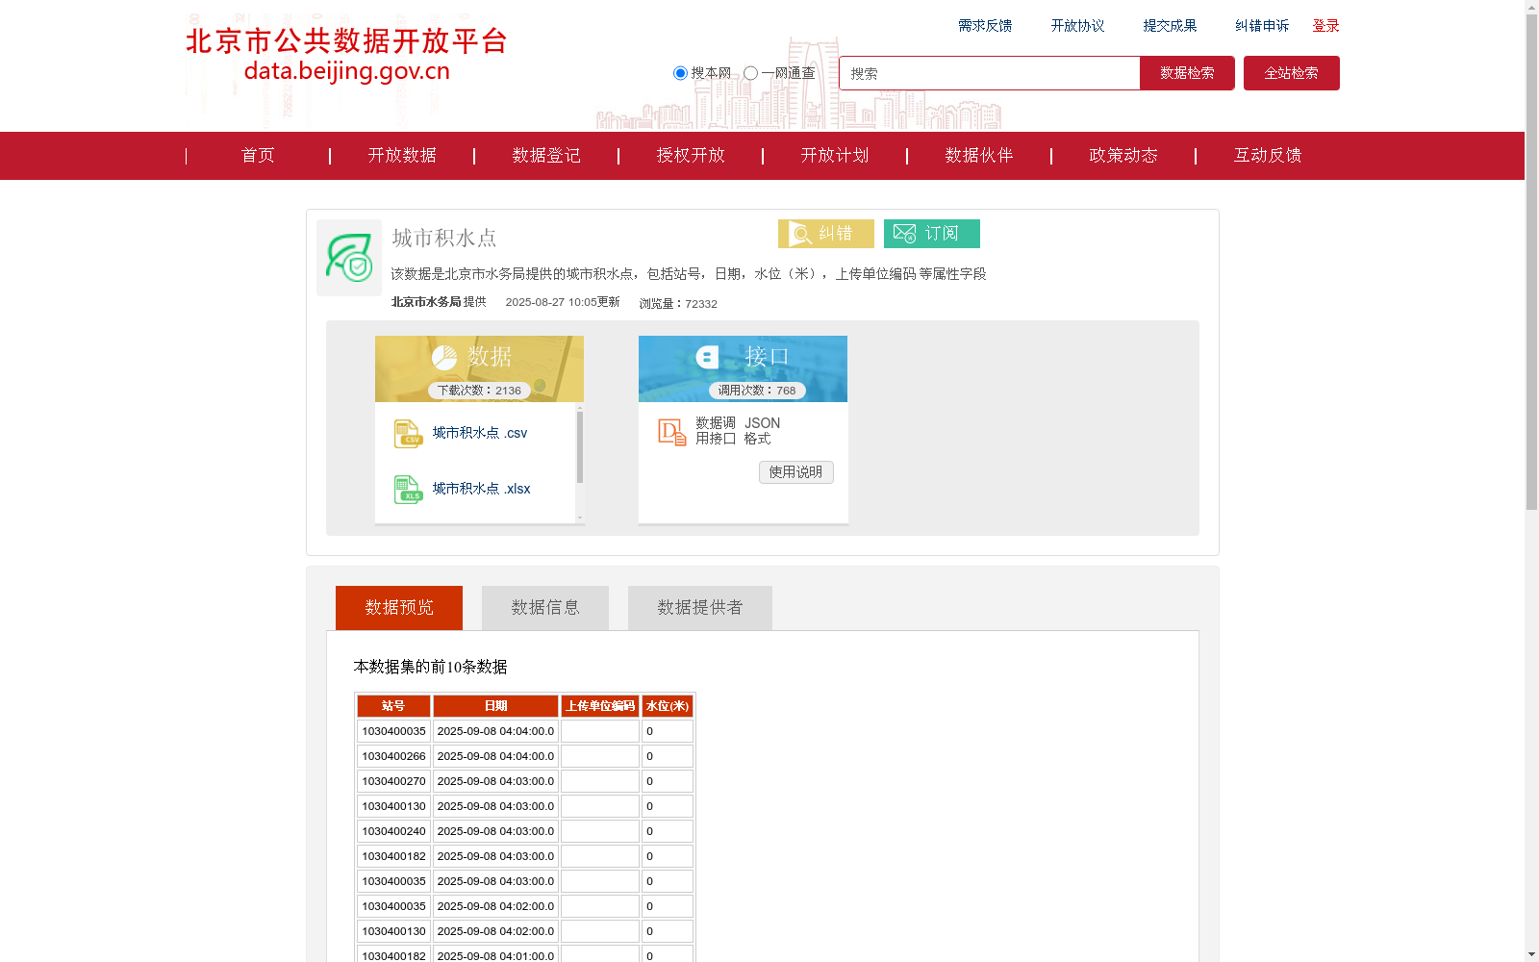This screenshot has height=962, width=1539.
Task: Click station cell 1030400270
Action: coord(393,781)
